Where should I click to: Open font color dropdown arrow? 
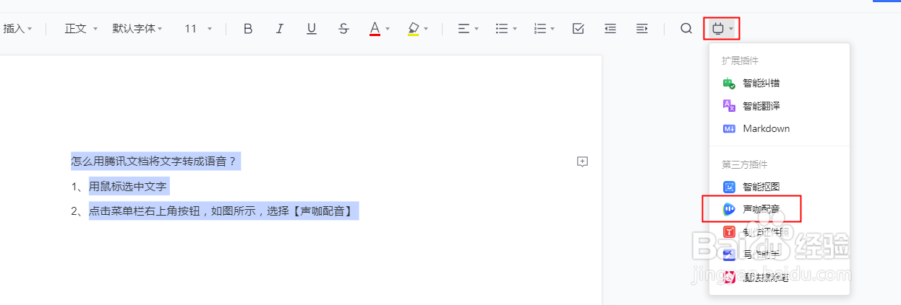[x=388, y=30]
